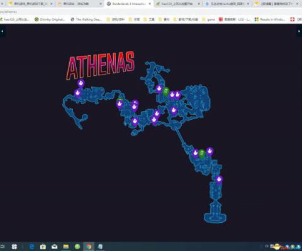Expand the right side panel arrow
The width and height of the screenshot is (302, 251).
(x=299, y=31)
